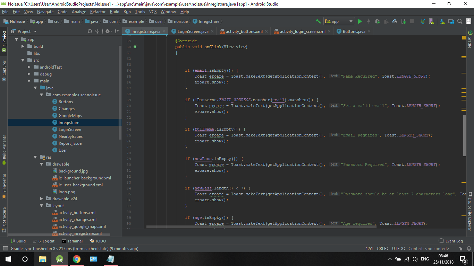Screen dimensions: 474x266
Task: Open the Logcat tool window button
Action: (x=44, y=241)
